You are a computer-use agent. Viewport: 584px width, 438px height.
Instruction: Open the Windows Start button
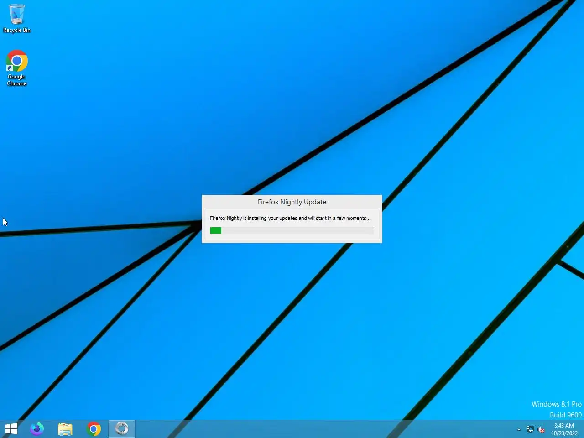pyautogui.click(x=11, y=429)
